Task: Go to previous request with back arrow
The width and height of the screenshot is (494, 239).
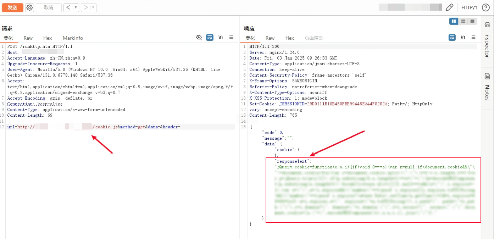Action: [68, 7]
